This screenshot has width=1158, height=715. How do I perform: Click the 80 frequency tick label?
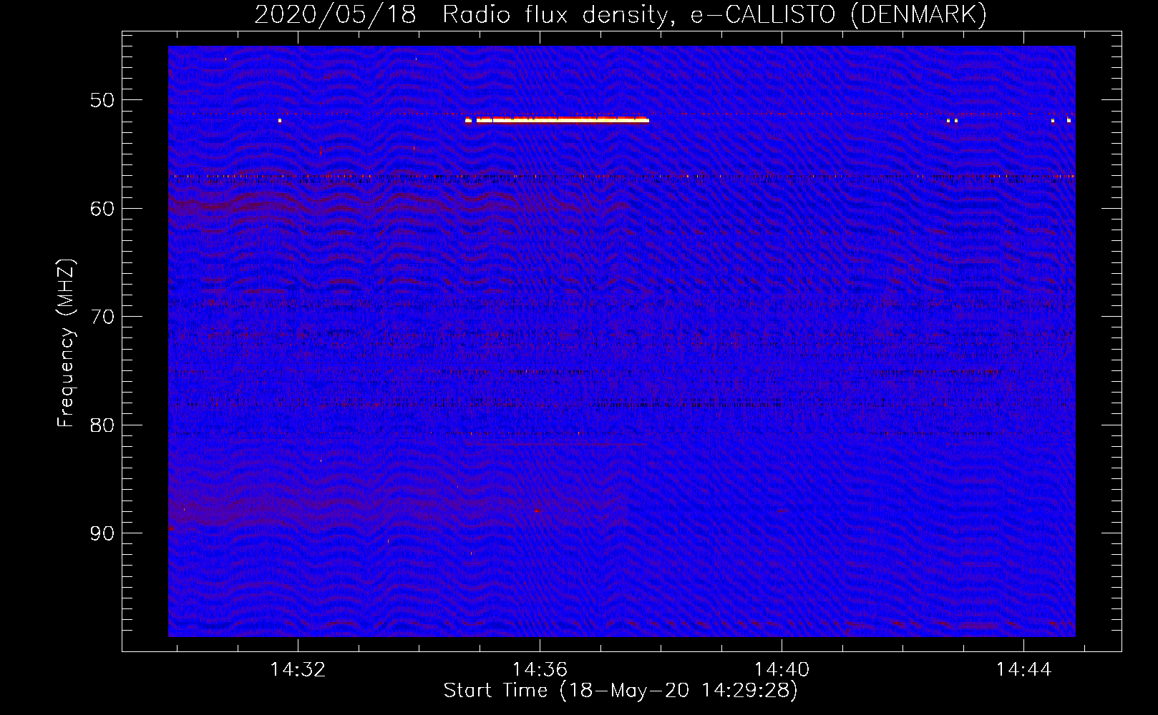(102, 425)
